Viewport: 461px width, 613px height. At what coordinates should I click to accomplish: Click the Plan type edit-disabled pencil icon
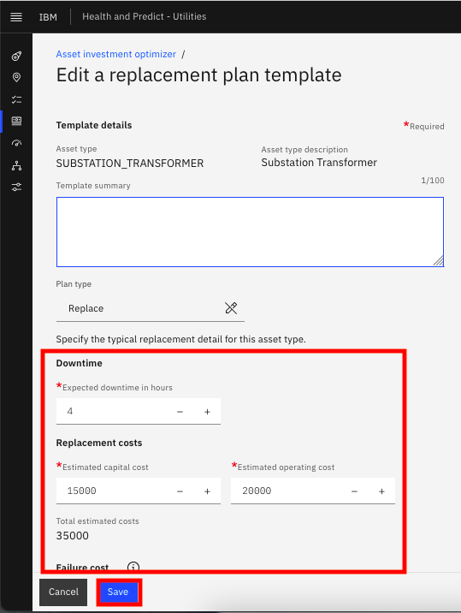pos(231,308)
